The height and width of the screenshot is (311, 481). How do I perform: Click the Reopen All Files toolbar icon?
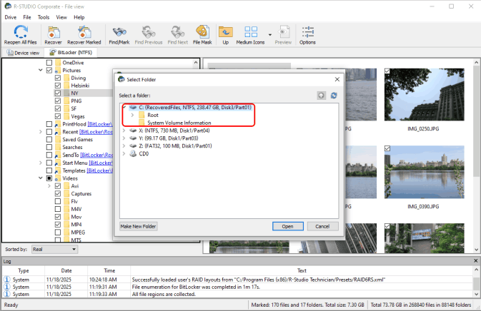click(x=21, y=33)
